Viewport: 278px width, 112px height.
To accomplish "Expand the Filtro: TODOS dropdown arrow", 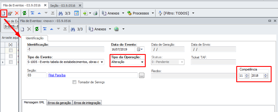I will pos(193,13).
